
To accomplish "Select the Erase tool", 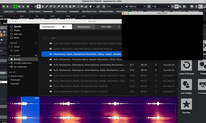I will pyautogui.click(x=50, y=7).
